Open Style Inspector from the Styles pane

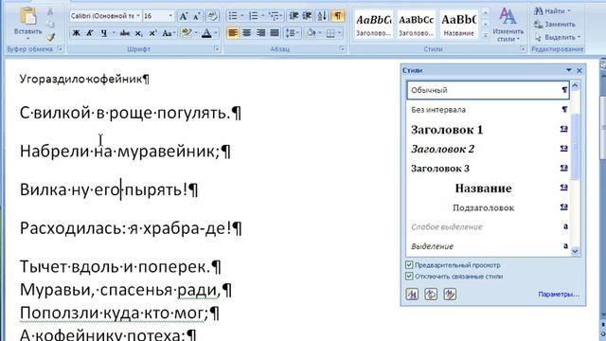pos(431,295)
